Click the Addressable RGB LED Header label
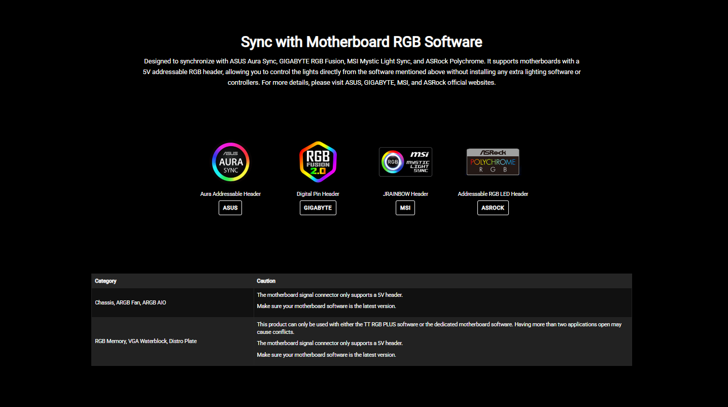This screenshot has width=728, height=407. click(x=493, y=194)
